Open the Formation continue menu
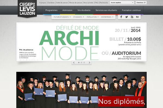Viewport: 163px width, 108px height. (x=131, y=10)
